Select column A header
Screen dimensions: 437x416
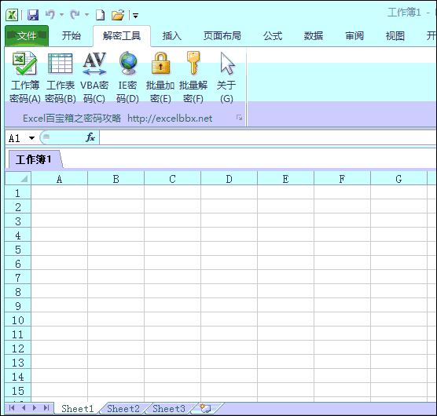60,179
